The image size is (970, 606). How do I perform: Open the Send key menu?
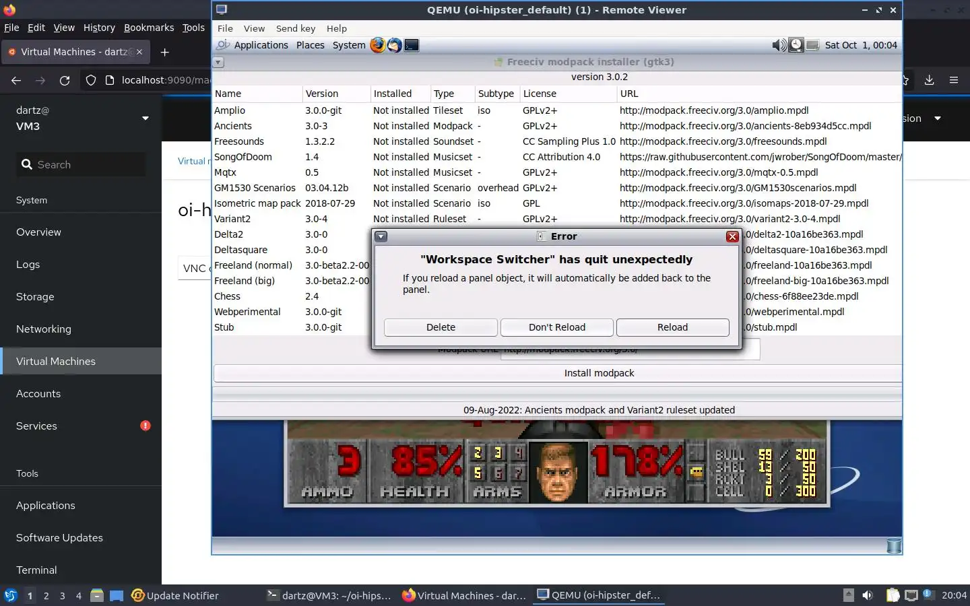296,28
